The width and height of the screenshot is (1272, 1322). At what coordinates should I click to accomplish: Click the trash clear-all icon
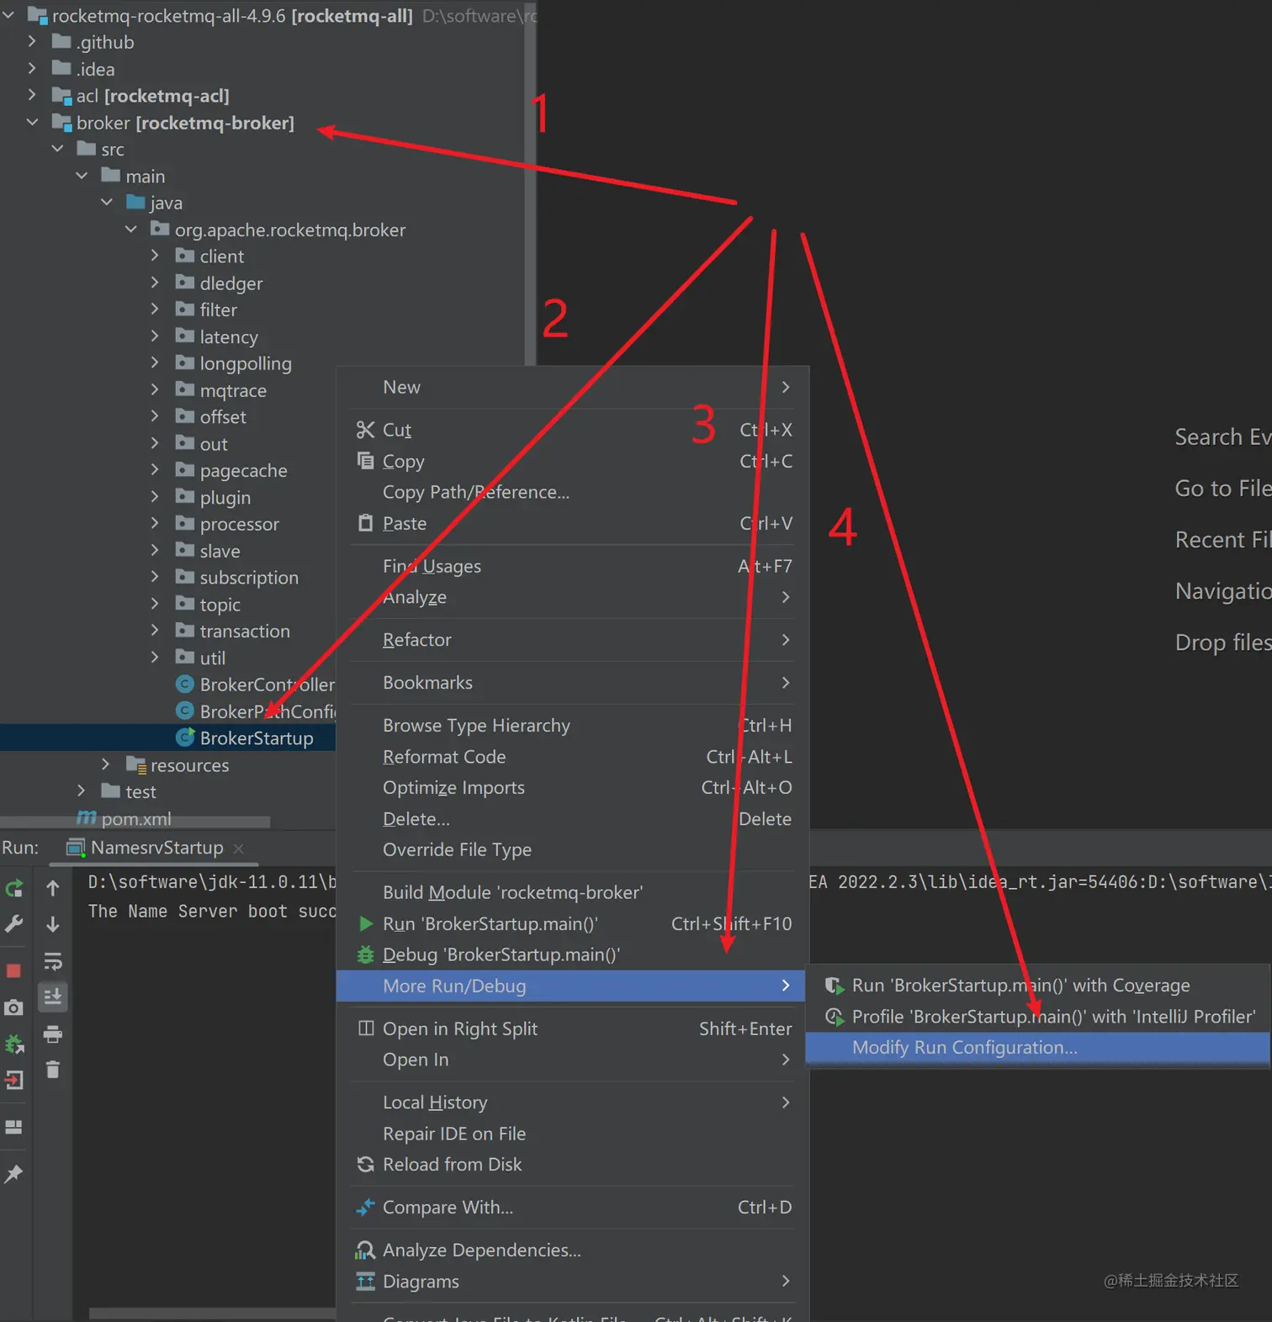(x=52, y=1069)
